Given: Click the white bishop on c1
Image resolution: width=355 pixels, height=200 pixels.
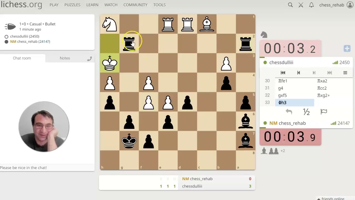Looking at the screenshot, I should pyautogui.click(x=207, y=24).
